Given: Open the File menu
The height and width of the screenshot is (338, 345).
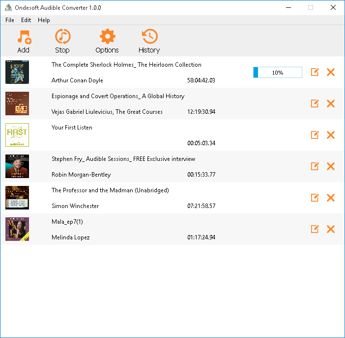Looking at the screenshot, I should [x=10, y=20].
